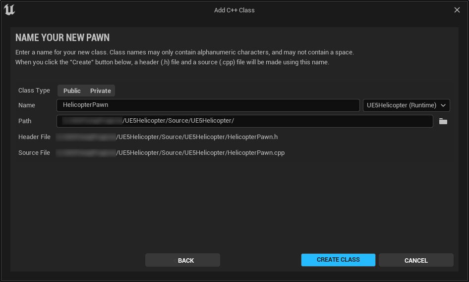Cancel the new class dialog
The image size is (469, 282).
(416, 260)
